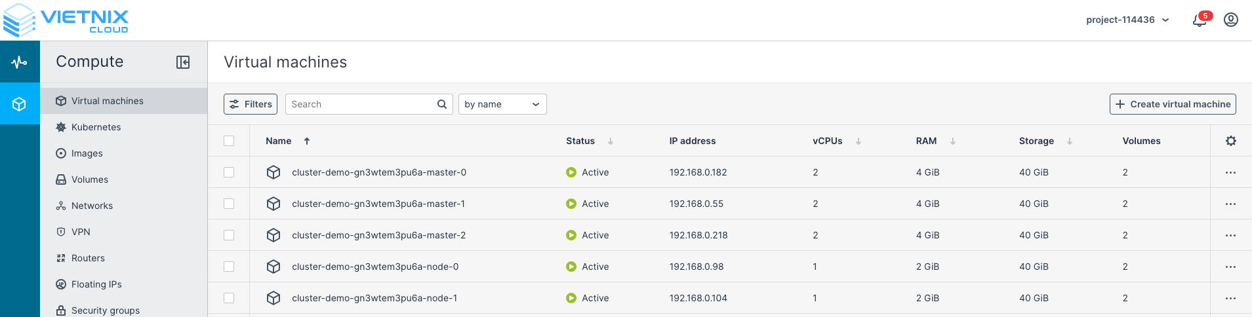Open the user account profile icon

click(1231, 20)
